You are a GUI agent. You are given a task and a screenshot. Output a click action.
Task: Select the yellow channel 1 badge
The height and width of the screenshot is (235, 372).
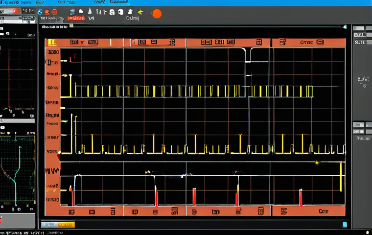pyautogui.click(x=52, y=43)
